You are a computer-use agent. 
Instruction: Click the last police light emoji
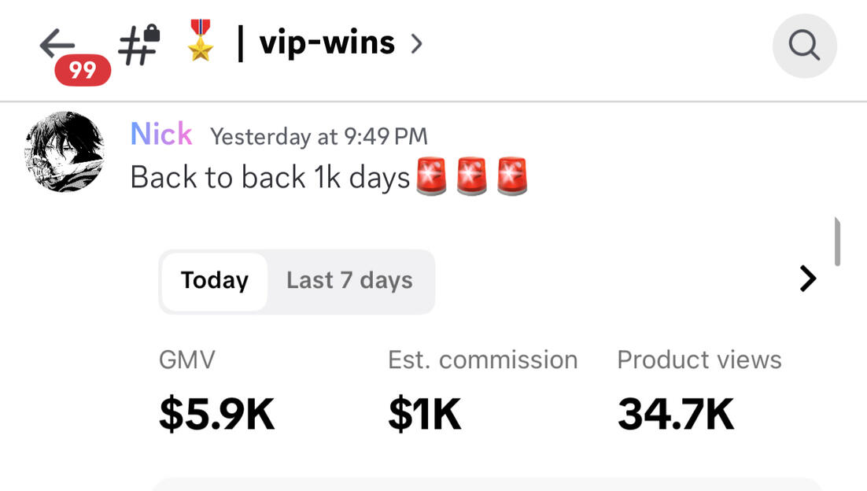tap(511, 176)
